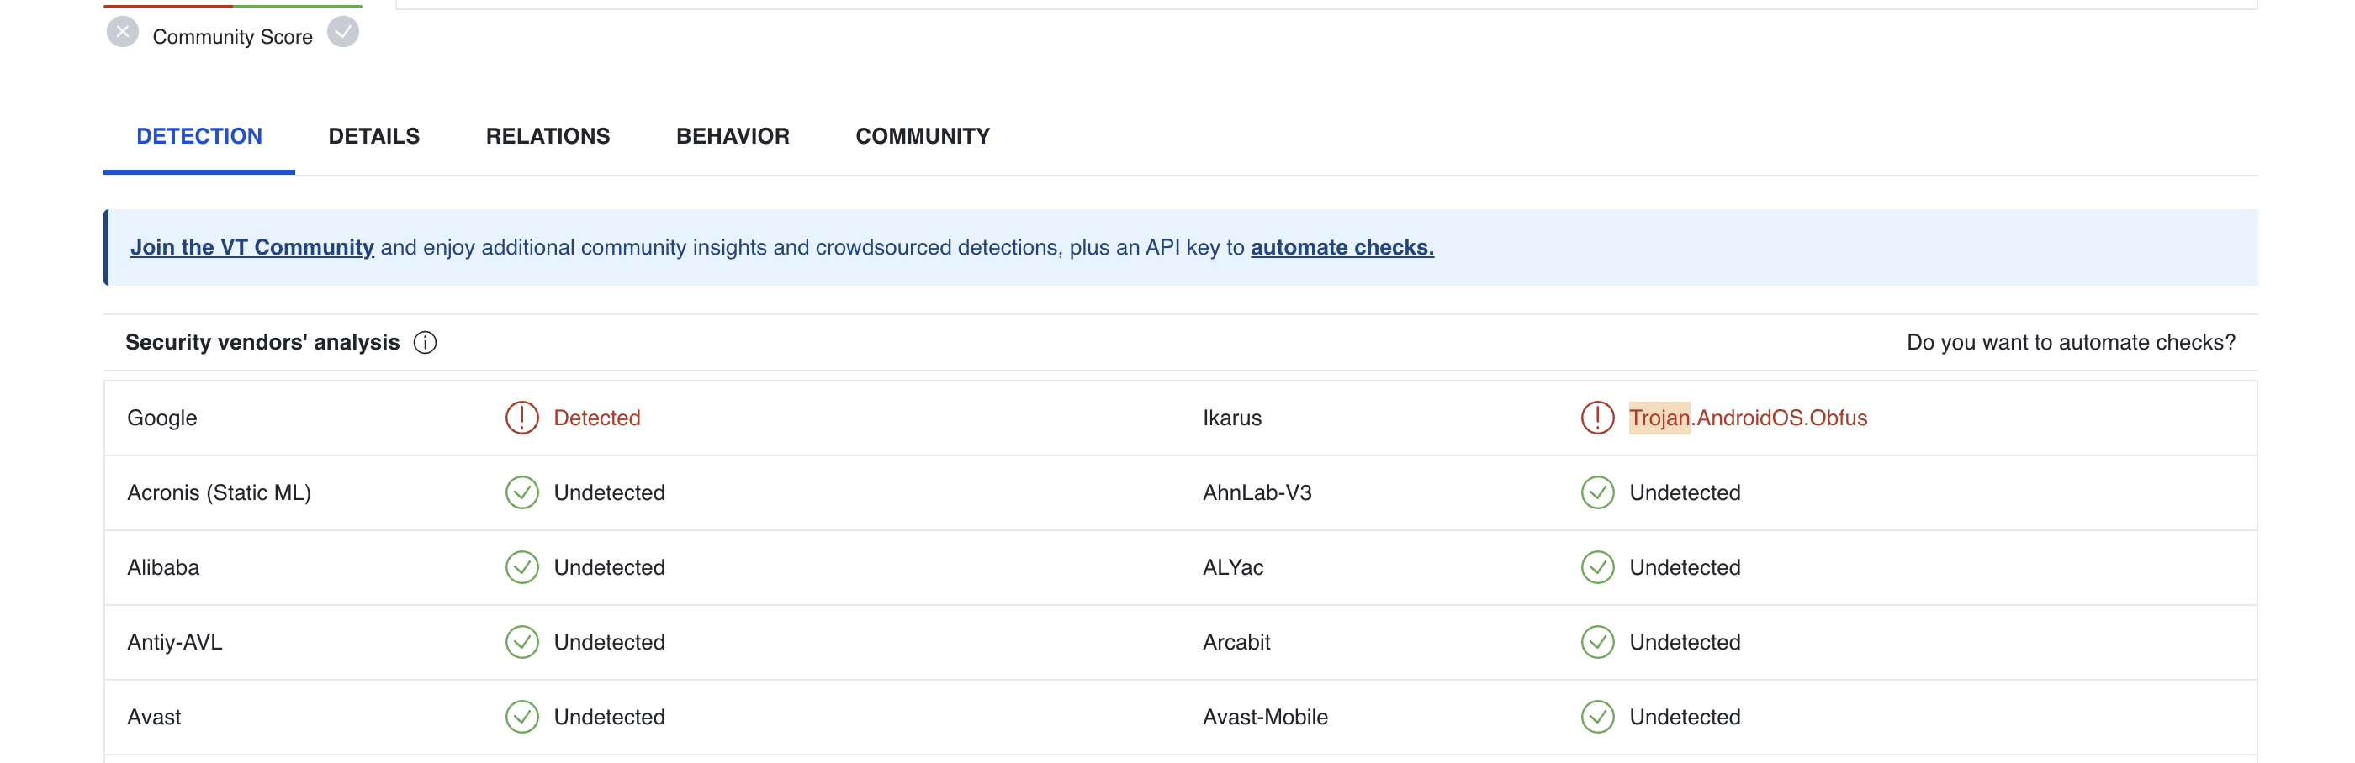Select the Avast-Mobile vendor name
The height and width of the screenshot is (763, 2355).
click(1264, 718)
